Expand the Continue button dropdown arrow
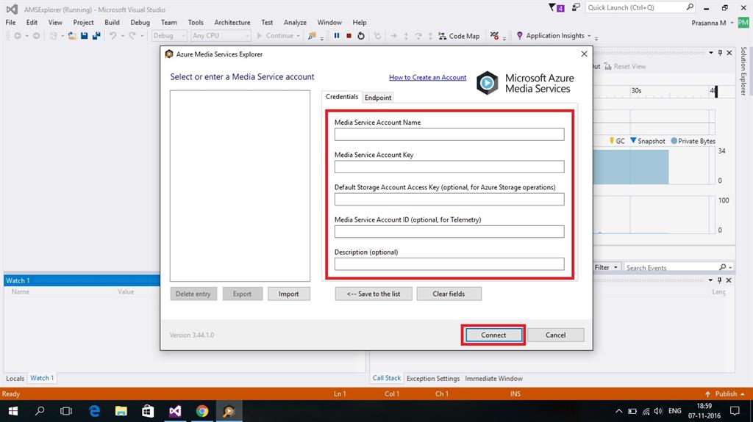Image resolution: width=753 pixels, height=422 pixels. (299, 36)
